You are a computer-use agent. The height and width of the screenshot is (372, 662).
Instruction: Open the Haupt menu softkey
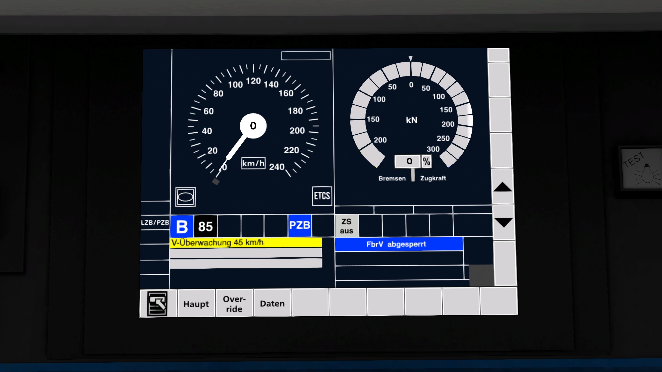tap(196, 304)
